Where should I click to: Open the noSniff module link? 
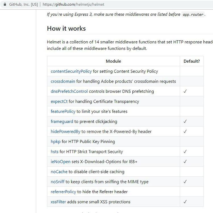(58, 182)
